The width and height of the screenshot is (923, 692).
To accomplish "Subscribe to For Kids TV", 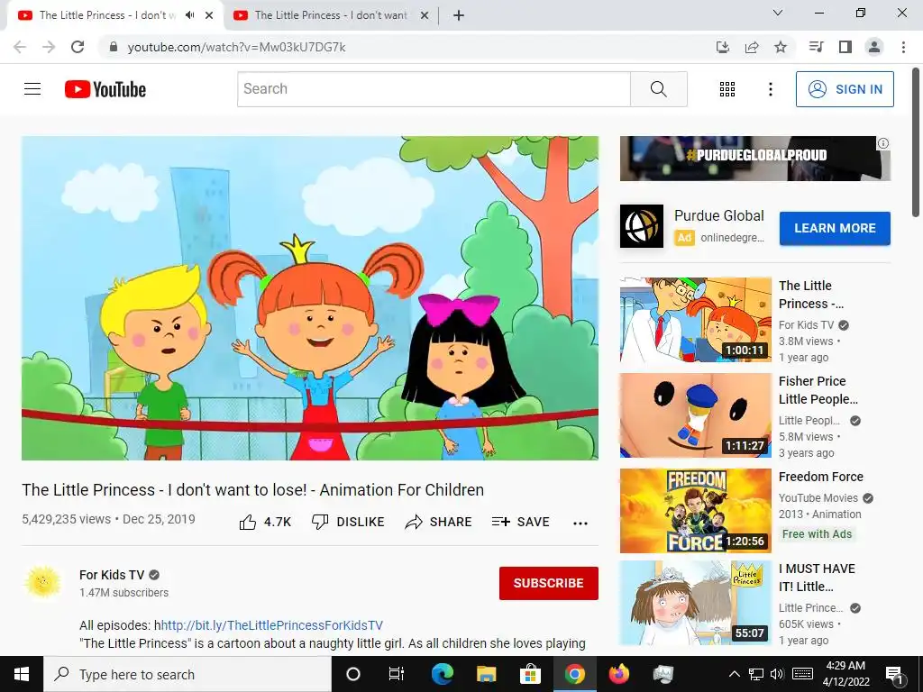I will [549, 583].
